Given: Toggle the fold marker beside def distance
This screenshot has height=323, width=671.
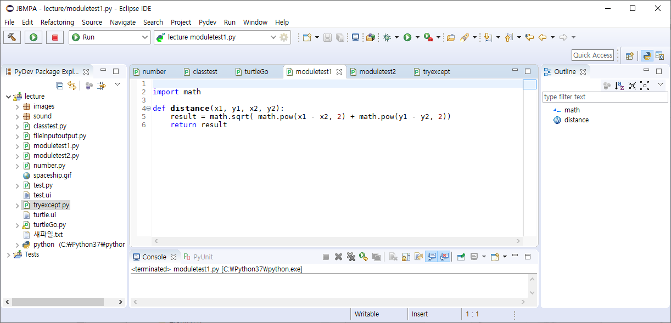Looking at the screenshot, I should (x=149, y=109).
